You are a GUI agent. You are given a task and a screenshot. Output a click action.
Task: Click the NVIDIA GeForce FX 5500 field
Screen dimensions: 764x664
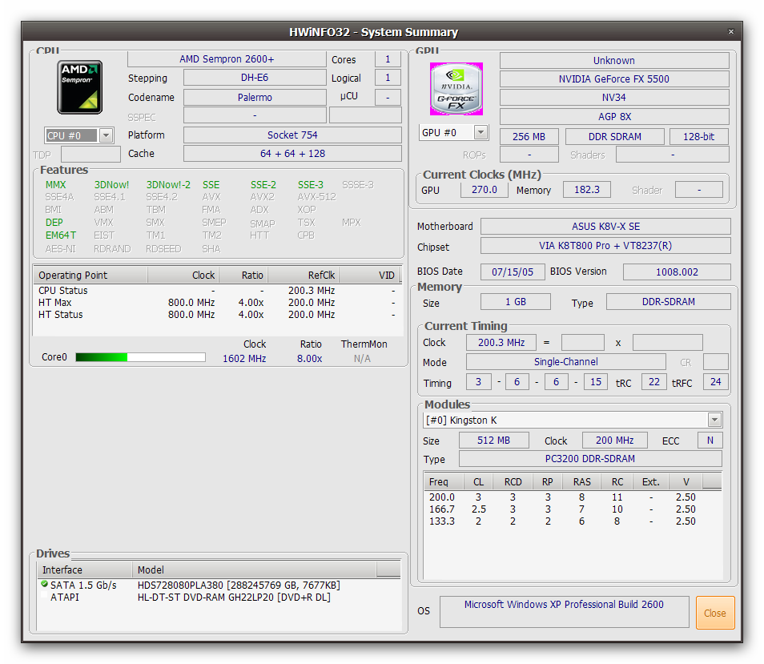pyautogui.click(x=614, y=79)
